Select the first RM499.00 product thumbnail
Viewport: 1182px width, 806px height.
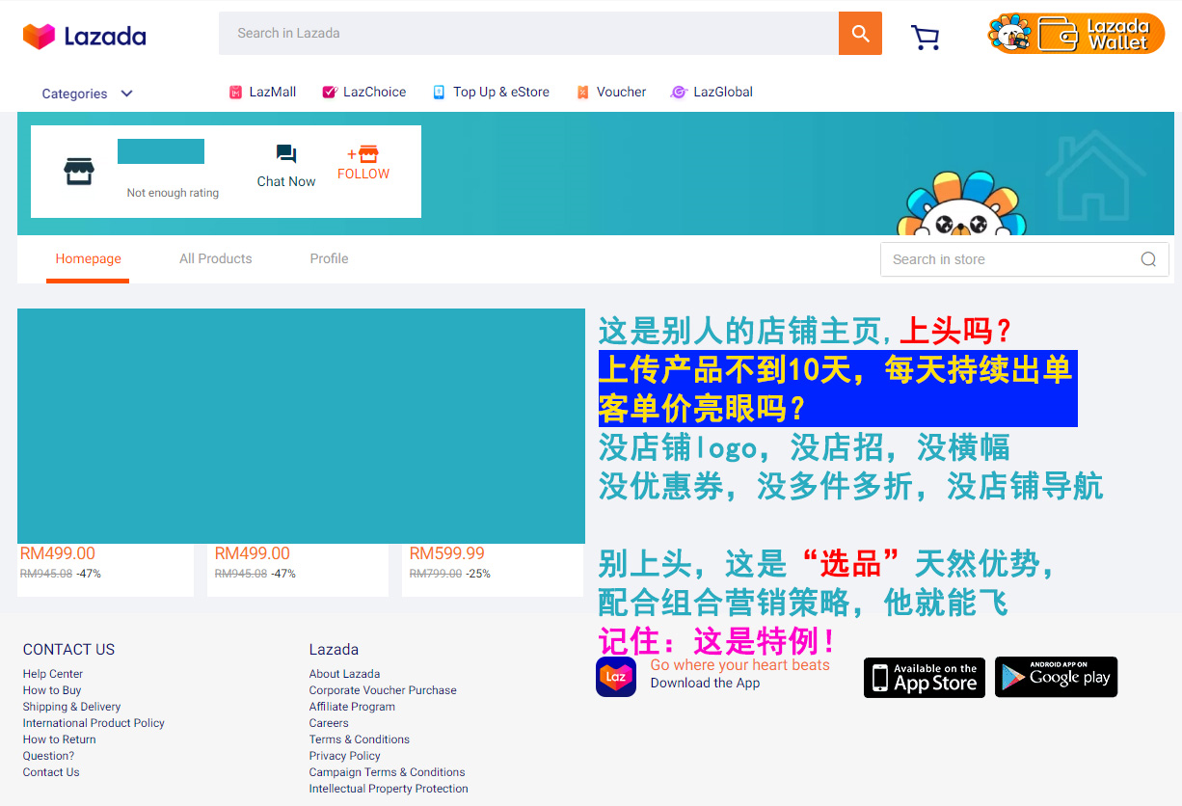point(105,426)
